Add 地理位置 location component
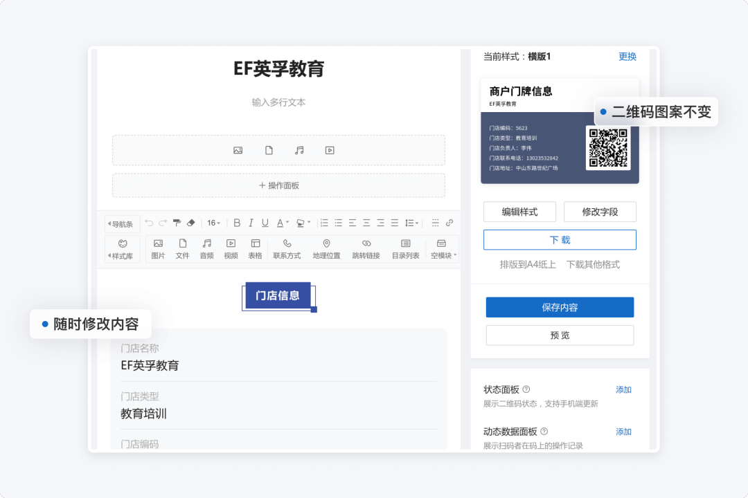The width and height of the screenshot is (748, 498). [x=326, y=248]
